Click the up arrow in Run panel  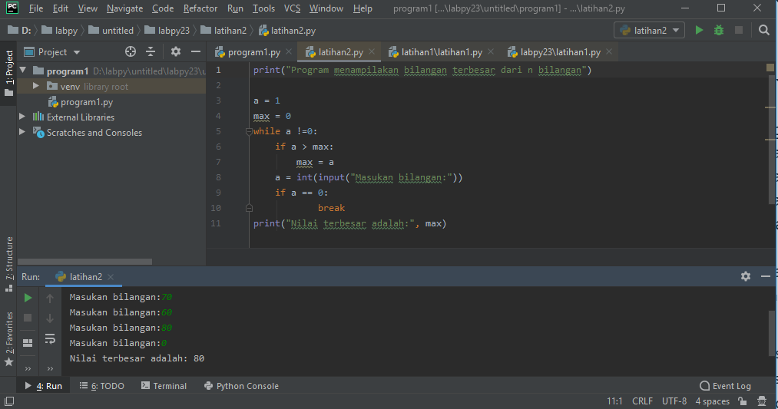50,298
